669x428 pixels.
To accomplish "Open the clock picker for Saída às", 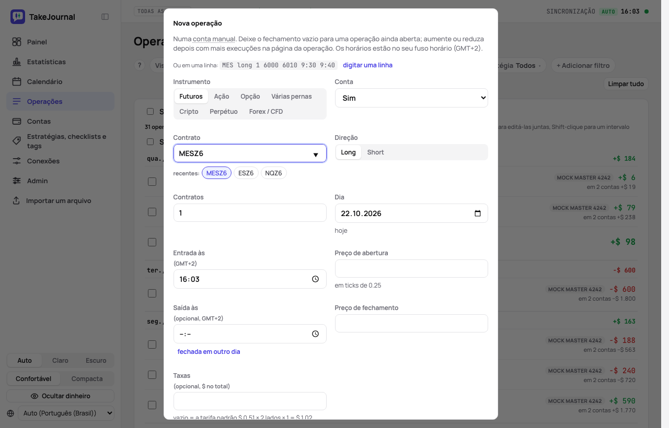I will (x=315, y=334).
